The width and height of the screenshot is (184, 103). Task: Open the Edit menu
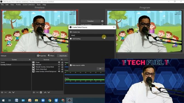(x=7, y=5)
